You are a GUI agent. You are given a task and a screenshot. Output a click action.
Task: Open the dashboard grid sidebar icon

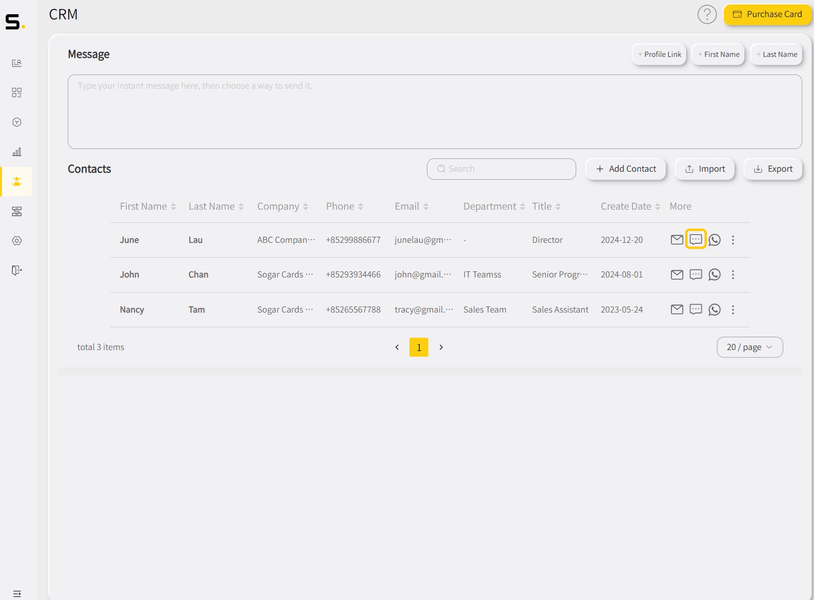click(x=17, y=92)
